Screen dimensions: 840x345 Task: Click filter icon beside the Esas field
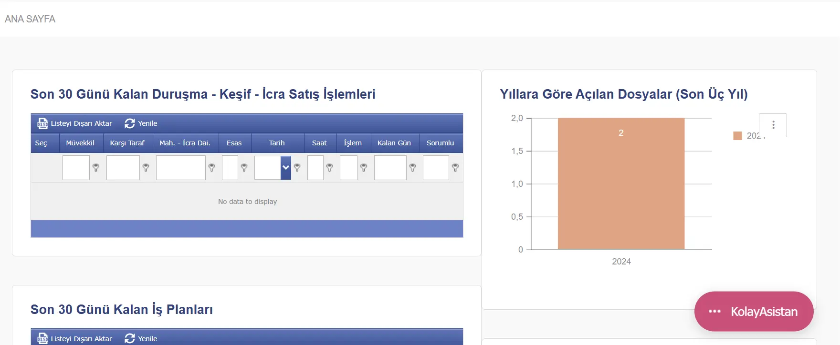coord(244,168)
